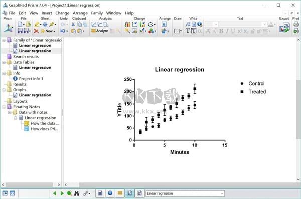Click the red X delete sheet icon
The height and width of the screenshot is (199, 301).
pos(36,31)
